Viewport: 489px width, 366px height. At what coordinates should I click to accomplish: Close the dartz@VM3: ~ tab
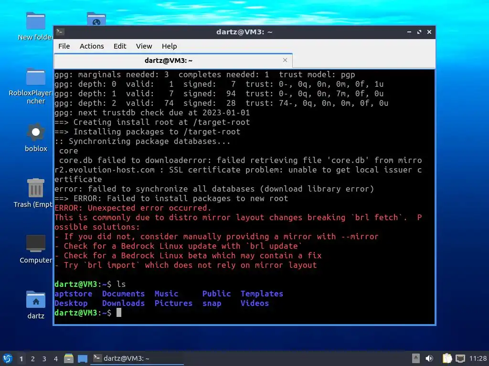pos(285,60)
